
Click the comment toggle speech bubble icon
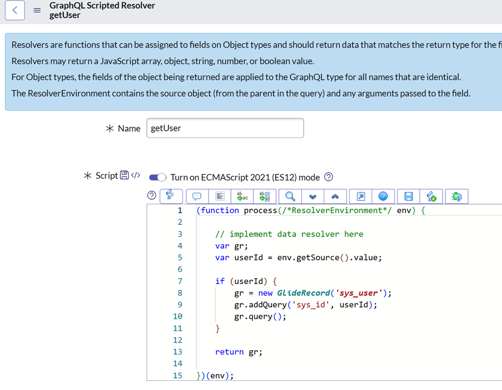tap(197, 196)
